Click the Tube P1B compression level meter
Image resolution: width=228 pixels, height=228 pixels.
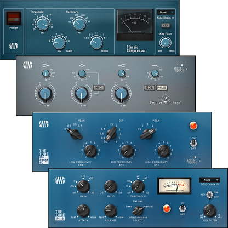pyautogui.click(x=174, y=186)
